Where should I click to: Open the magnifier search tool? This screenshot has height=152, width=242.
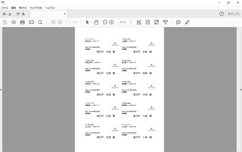pos(40,22)
